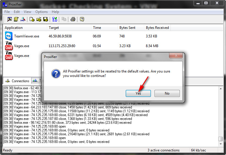
Task: Select log line with 6331 bytes sent
Action: 75,115
